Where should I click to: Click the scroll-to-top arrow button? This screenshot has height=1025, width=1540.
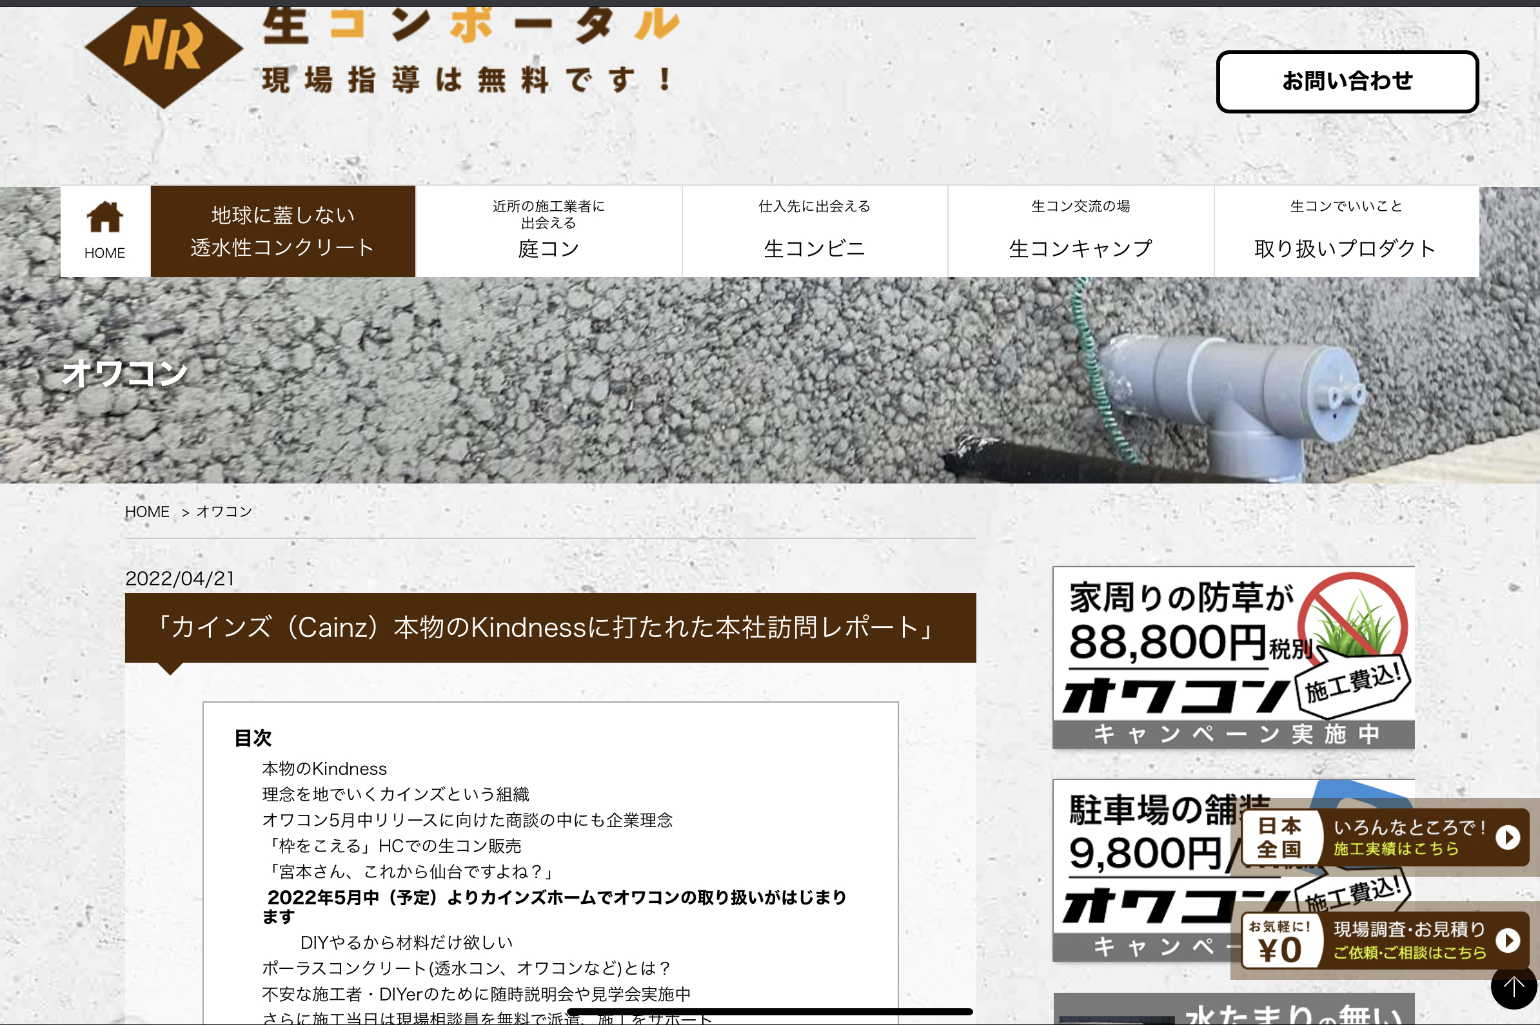(1514, 986)
